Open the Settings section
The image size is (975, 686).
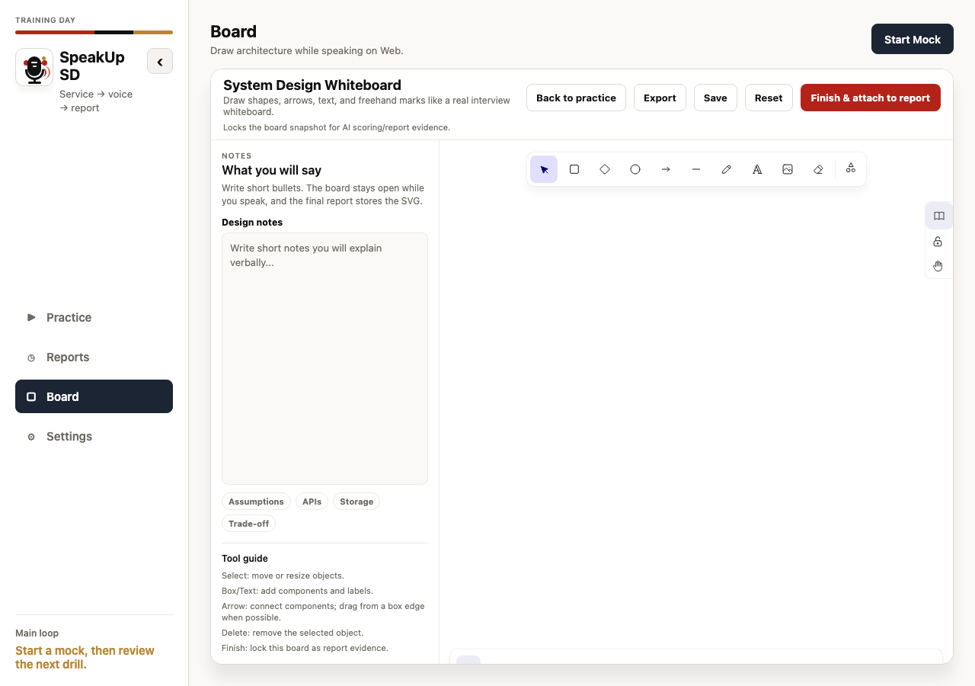94,436
